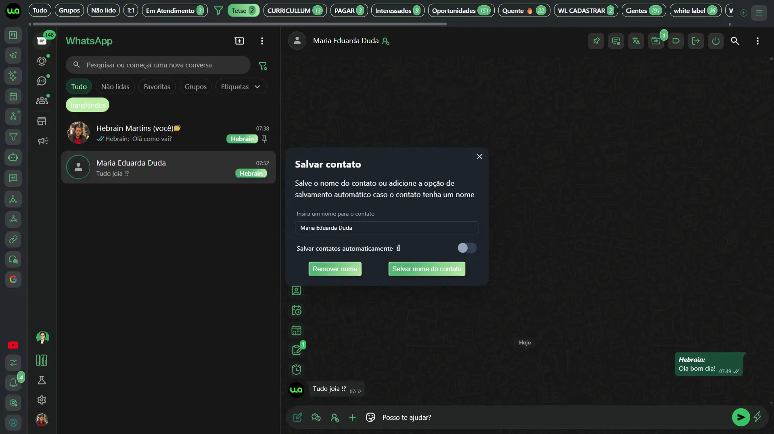The image size is (774, 434).
Task: Select the CURRICULLUM tab
Action: 295,10
